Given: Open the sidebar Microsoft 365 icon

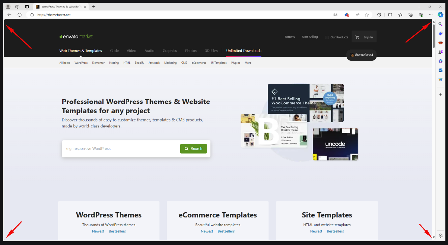Looking at the screenshot, I should 441,61.
